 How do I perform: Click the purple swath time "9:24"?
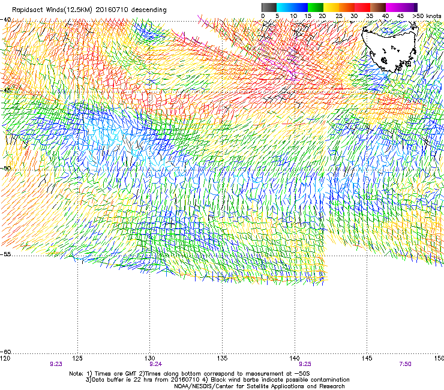coord(156,364)
